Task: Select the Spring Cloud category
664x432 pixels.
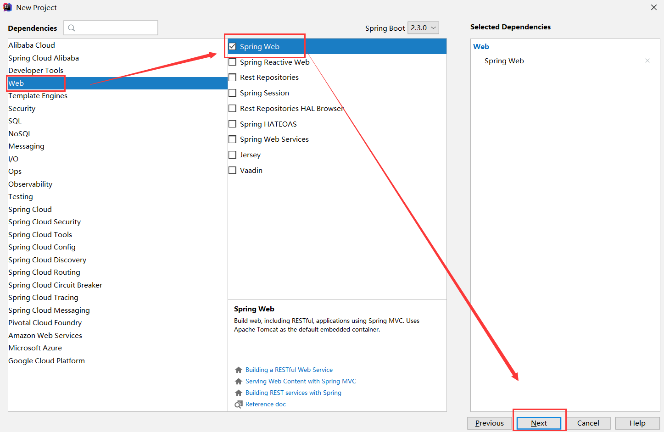Action: [118, 209]
